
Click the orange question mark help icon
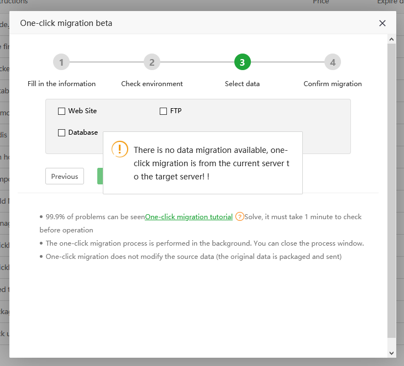point(240,217)
